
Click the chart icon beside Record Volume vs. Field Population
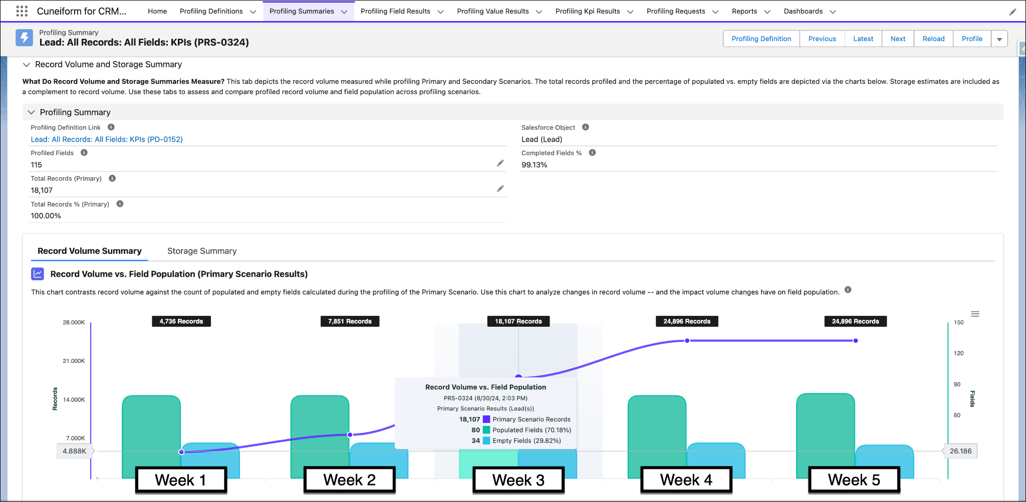coord(38,274)
